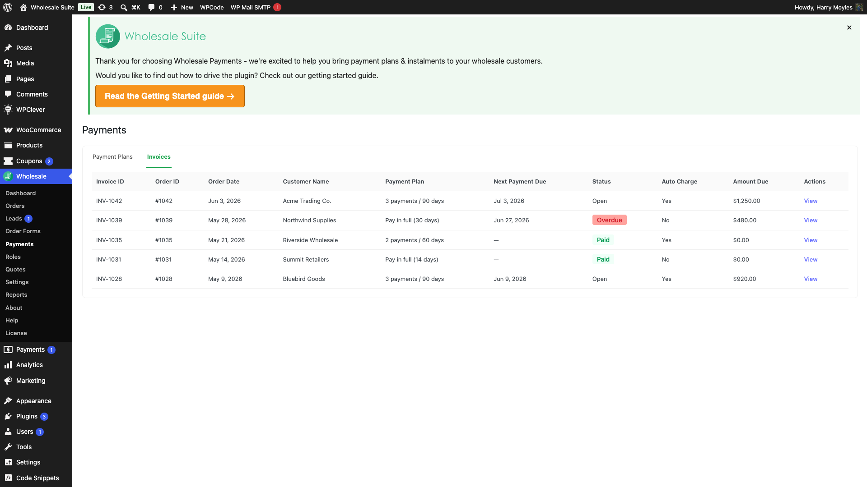The height and width of the screenshot is (487, 867).
Task: Open WPCode in the admin bar
Action: (x=212, y=7)
